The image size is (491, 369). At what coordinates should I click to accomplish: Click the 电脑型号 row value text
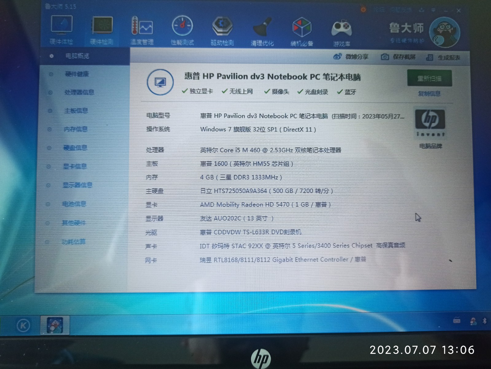click(302, 116)
